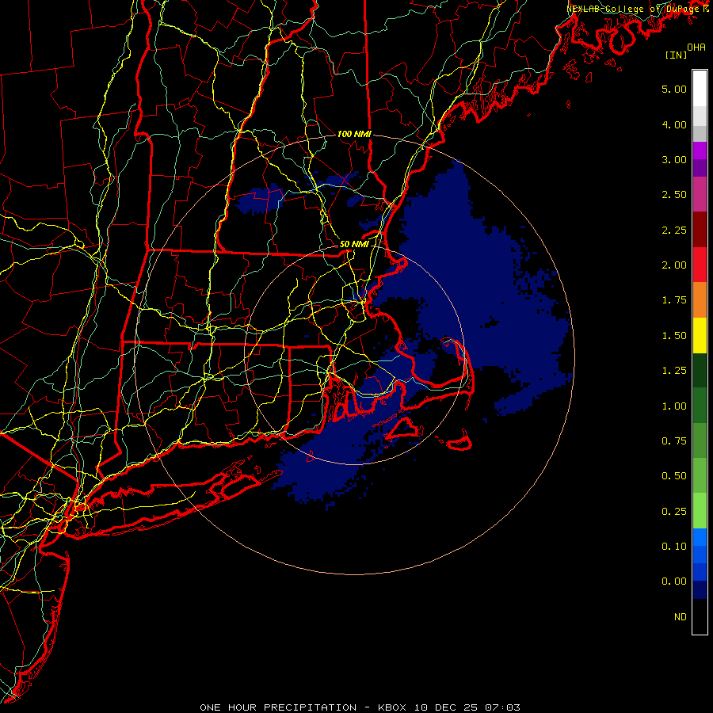Select the 4.00 legend value
Viewport: 713px width, 713px height.
coord(674,124)
